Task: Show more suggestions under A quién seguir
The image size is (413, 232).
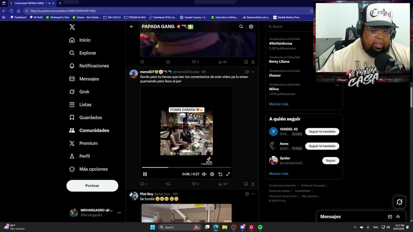Action: [279, 174]
